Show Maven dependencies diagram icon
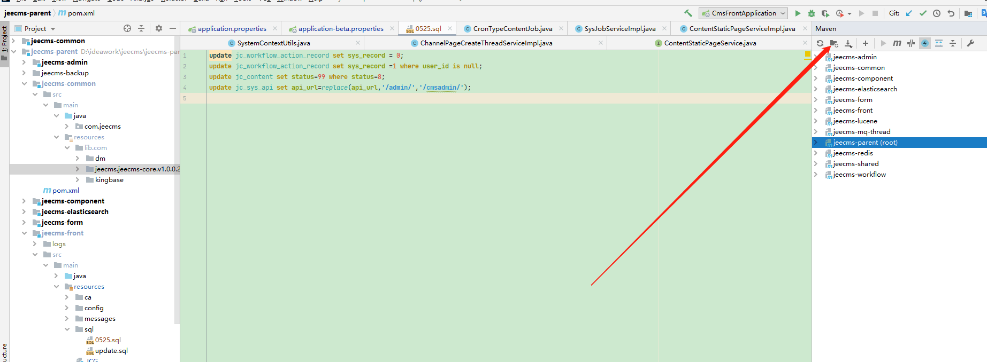Viewport: 987px width, 362px height. 939,43
